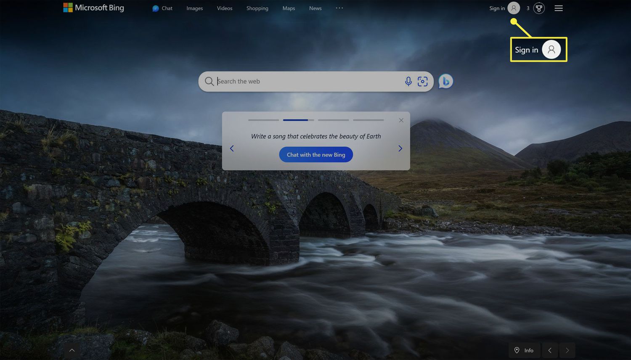
Task: Open the Images tab
Action: click(x=194, y=8)
